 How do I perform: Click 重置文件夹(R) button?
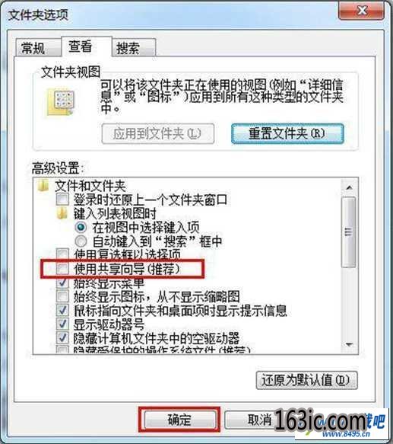(x=287, y=133)
